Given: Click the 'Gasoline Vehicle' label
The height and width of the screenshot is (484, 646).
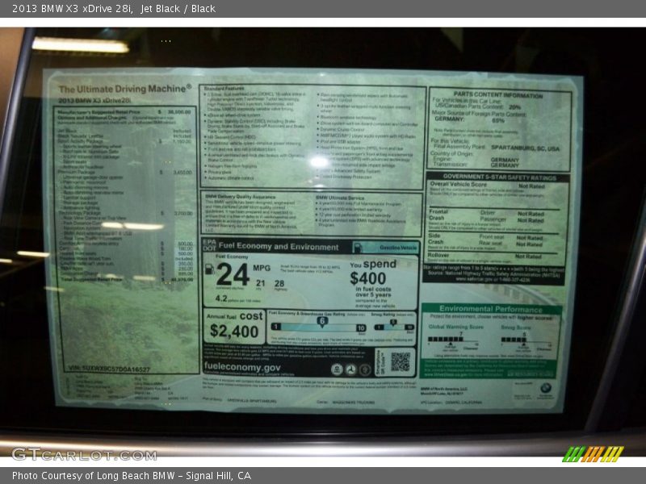Looking at the screenshot, I should click(398, 248).
